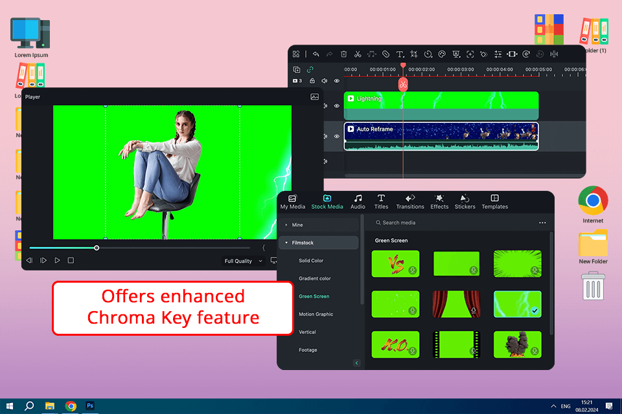Open the Transitions tab

(410, 202)
